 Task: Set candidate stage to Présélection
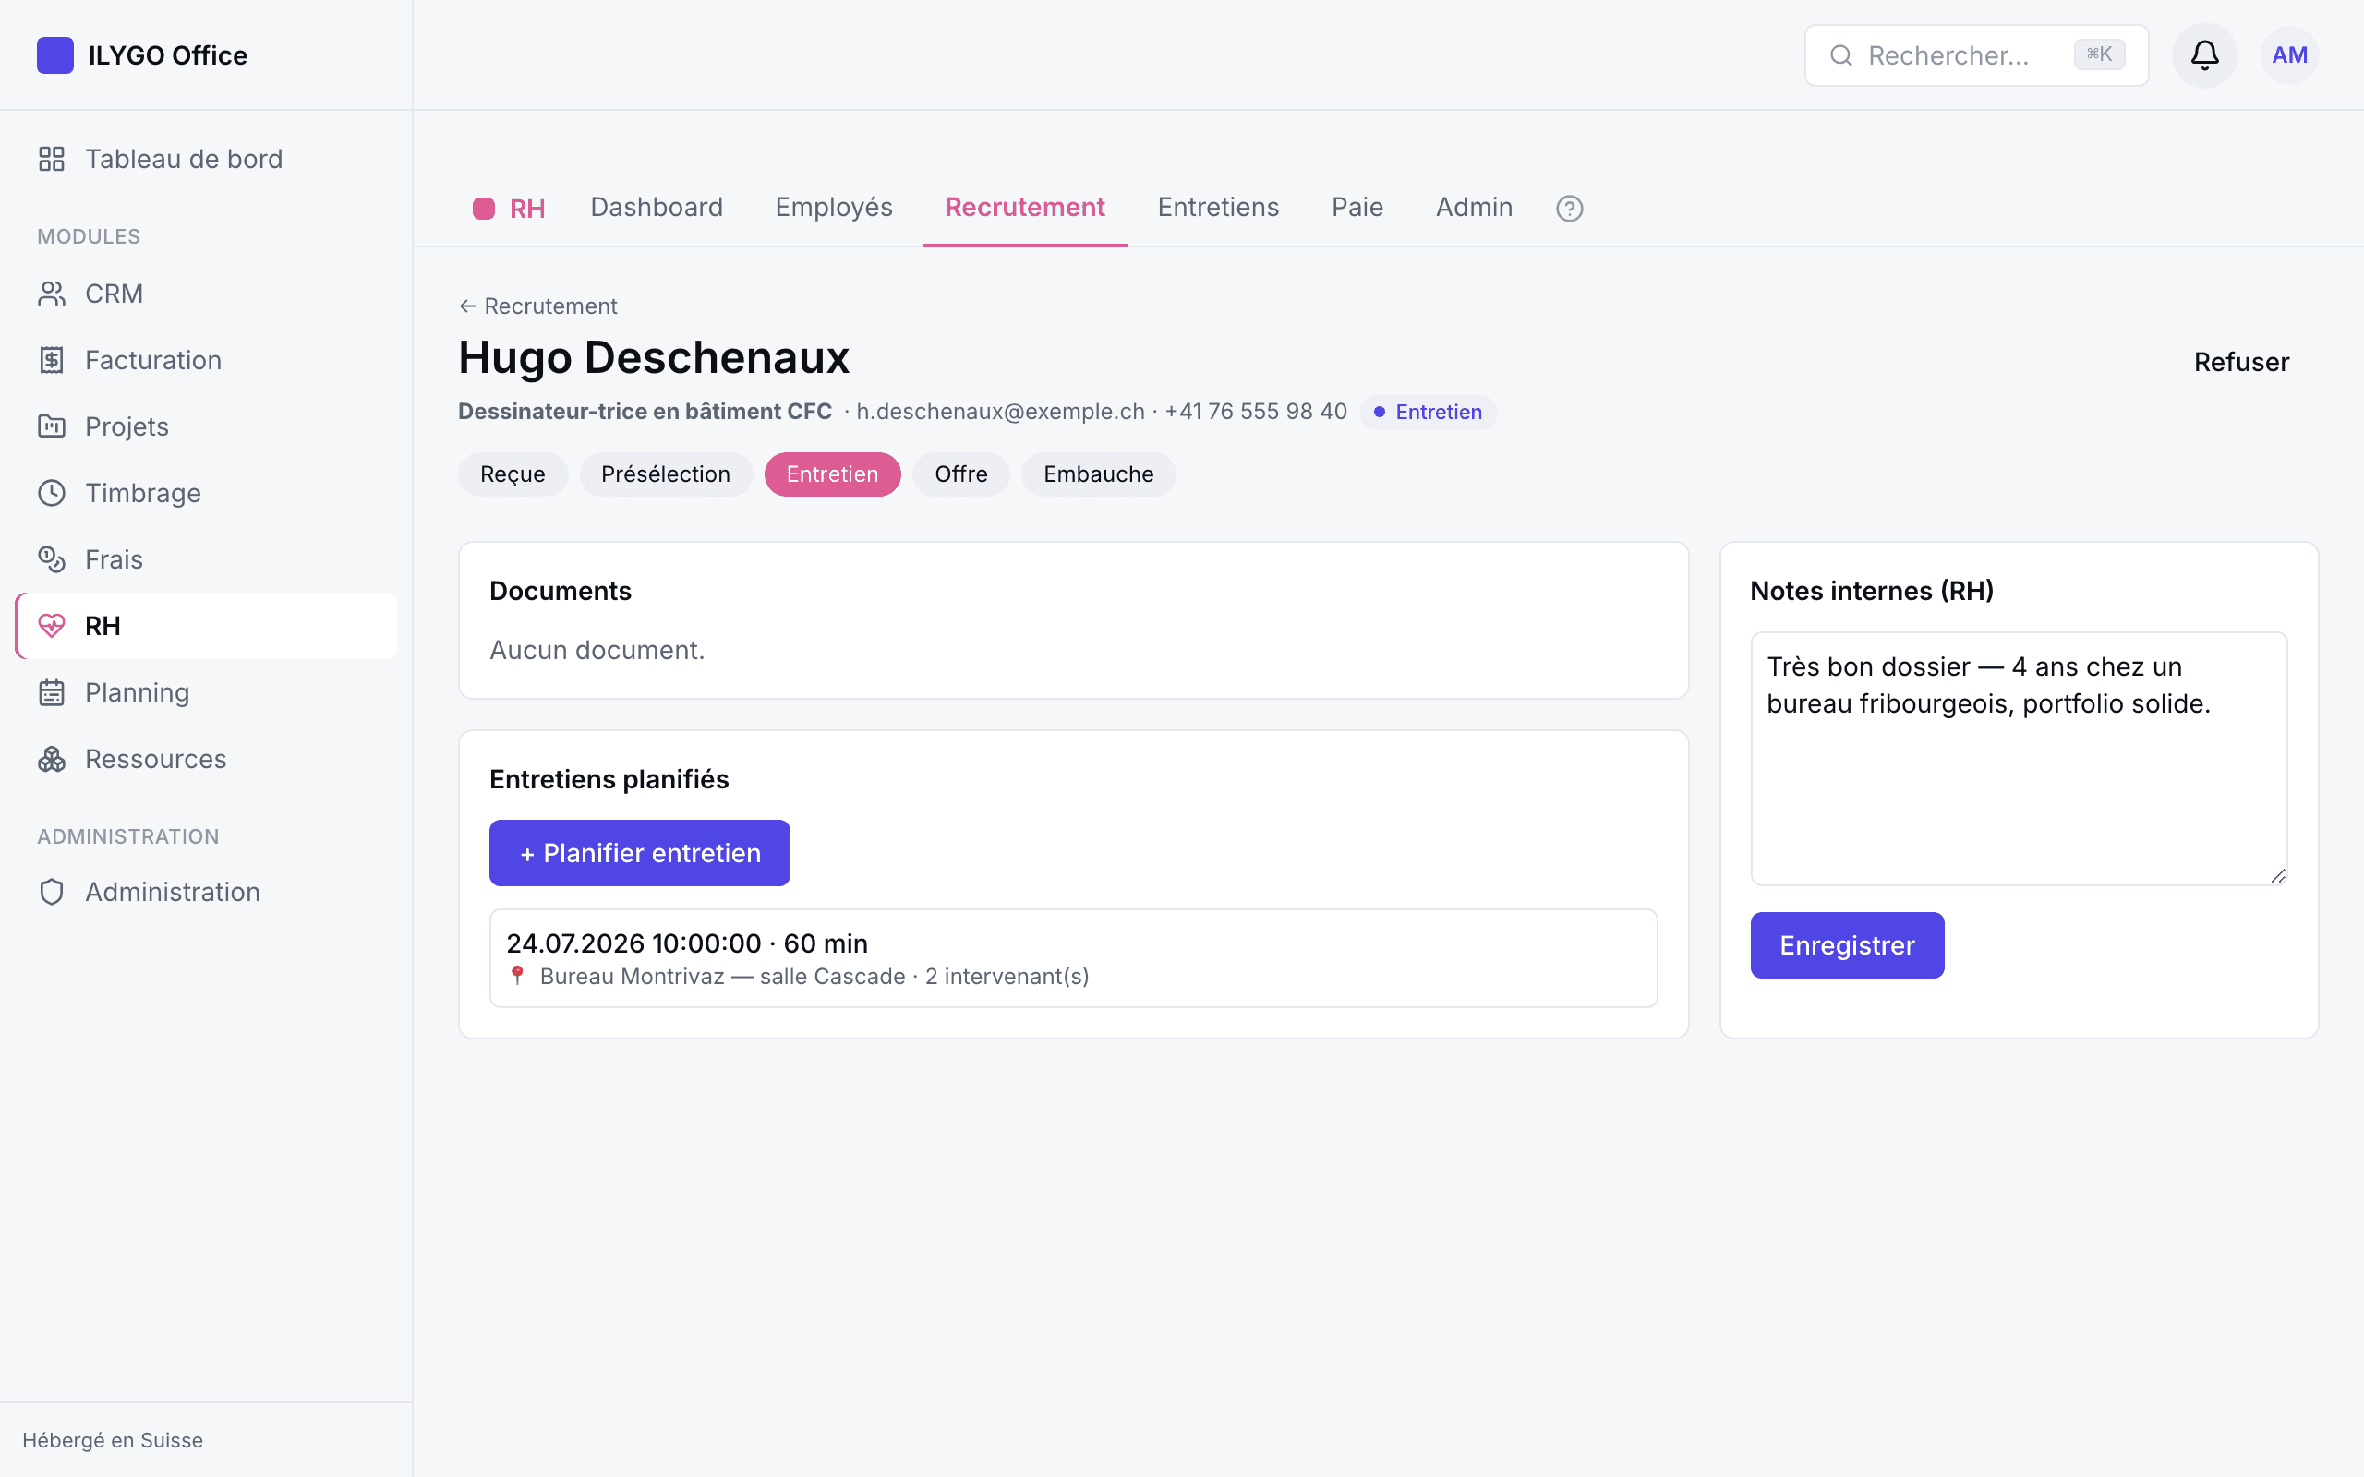pyautogui.click(x=665, y=474)
